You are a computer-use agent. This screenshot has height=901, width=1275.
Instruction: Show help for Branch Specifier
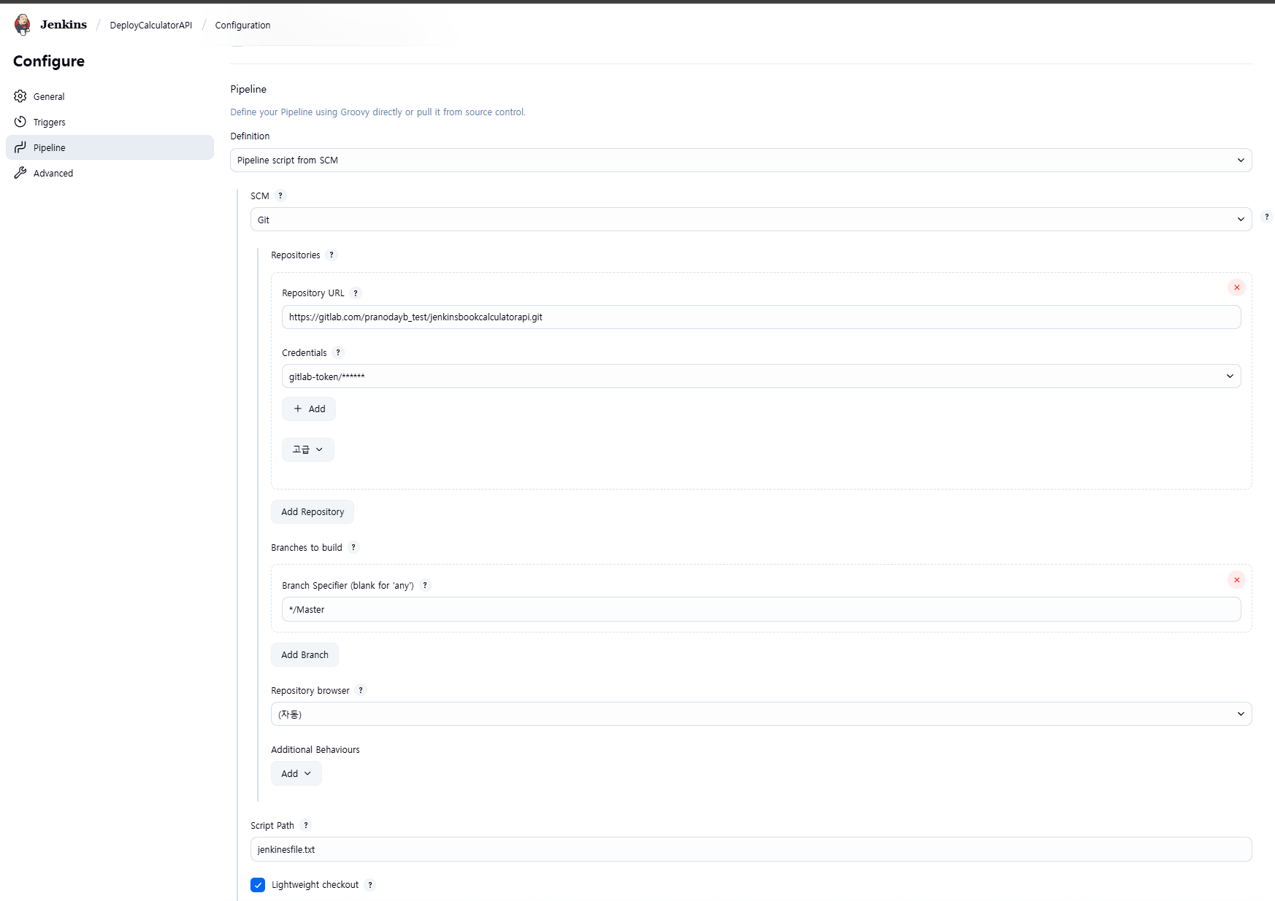click(x=425, y=586)
